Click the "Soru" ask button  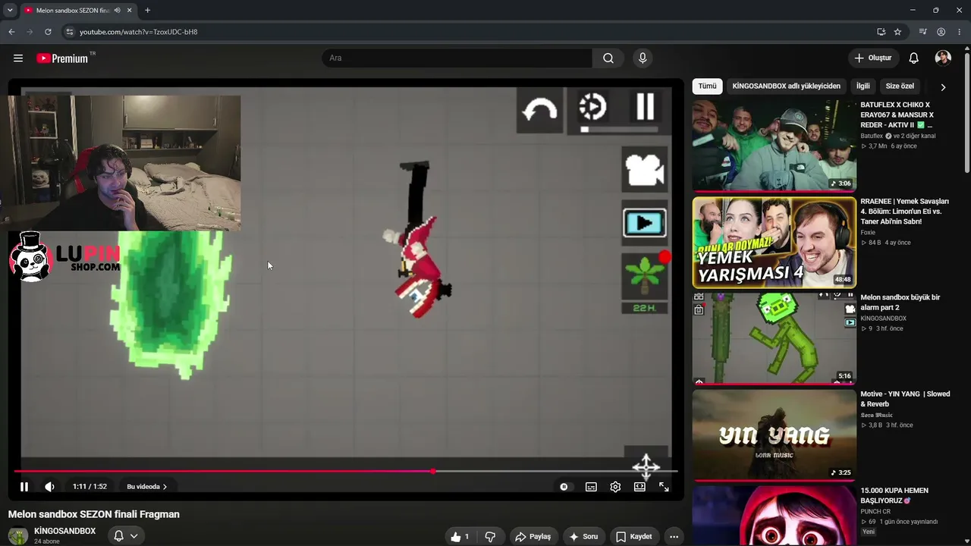point(583,537)
